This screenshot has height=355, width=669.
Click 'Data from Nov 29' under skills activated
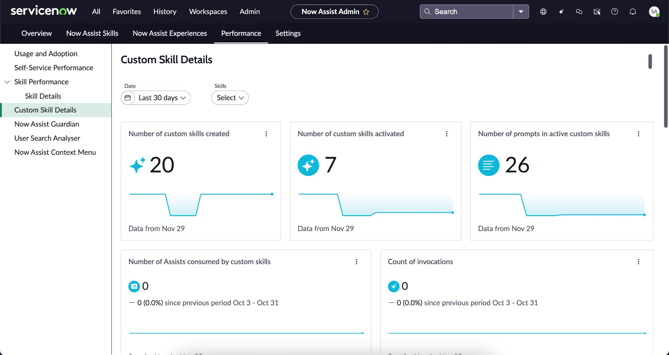326,229
